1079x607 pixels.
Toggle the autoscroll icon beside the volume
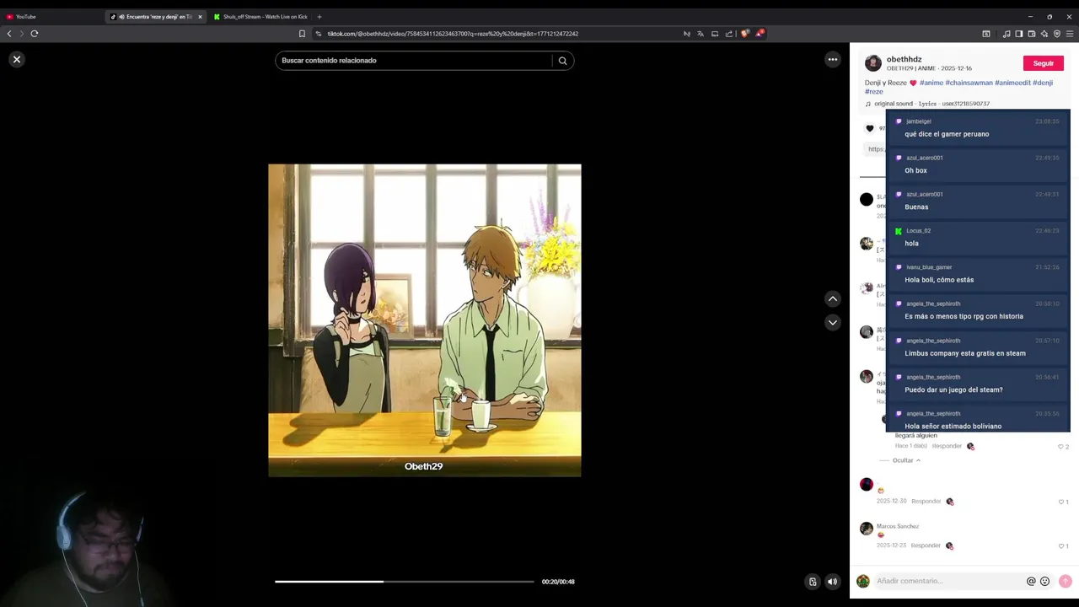click(813, 582)
